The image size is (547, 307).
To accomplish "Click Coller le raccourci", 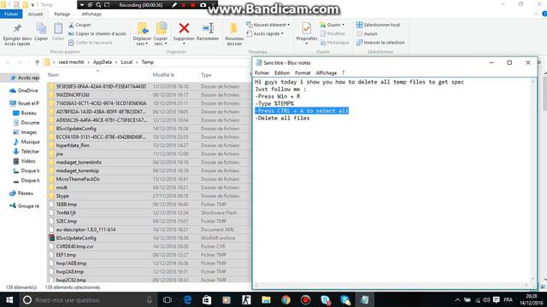I will [91, 43].
